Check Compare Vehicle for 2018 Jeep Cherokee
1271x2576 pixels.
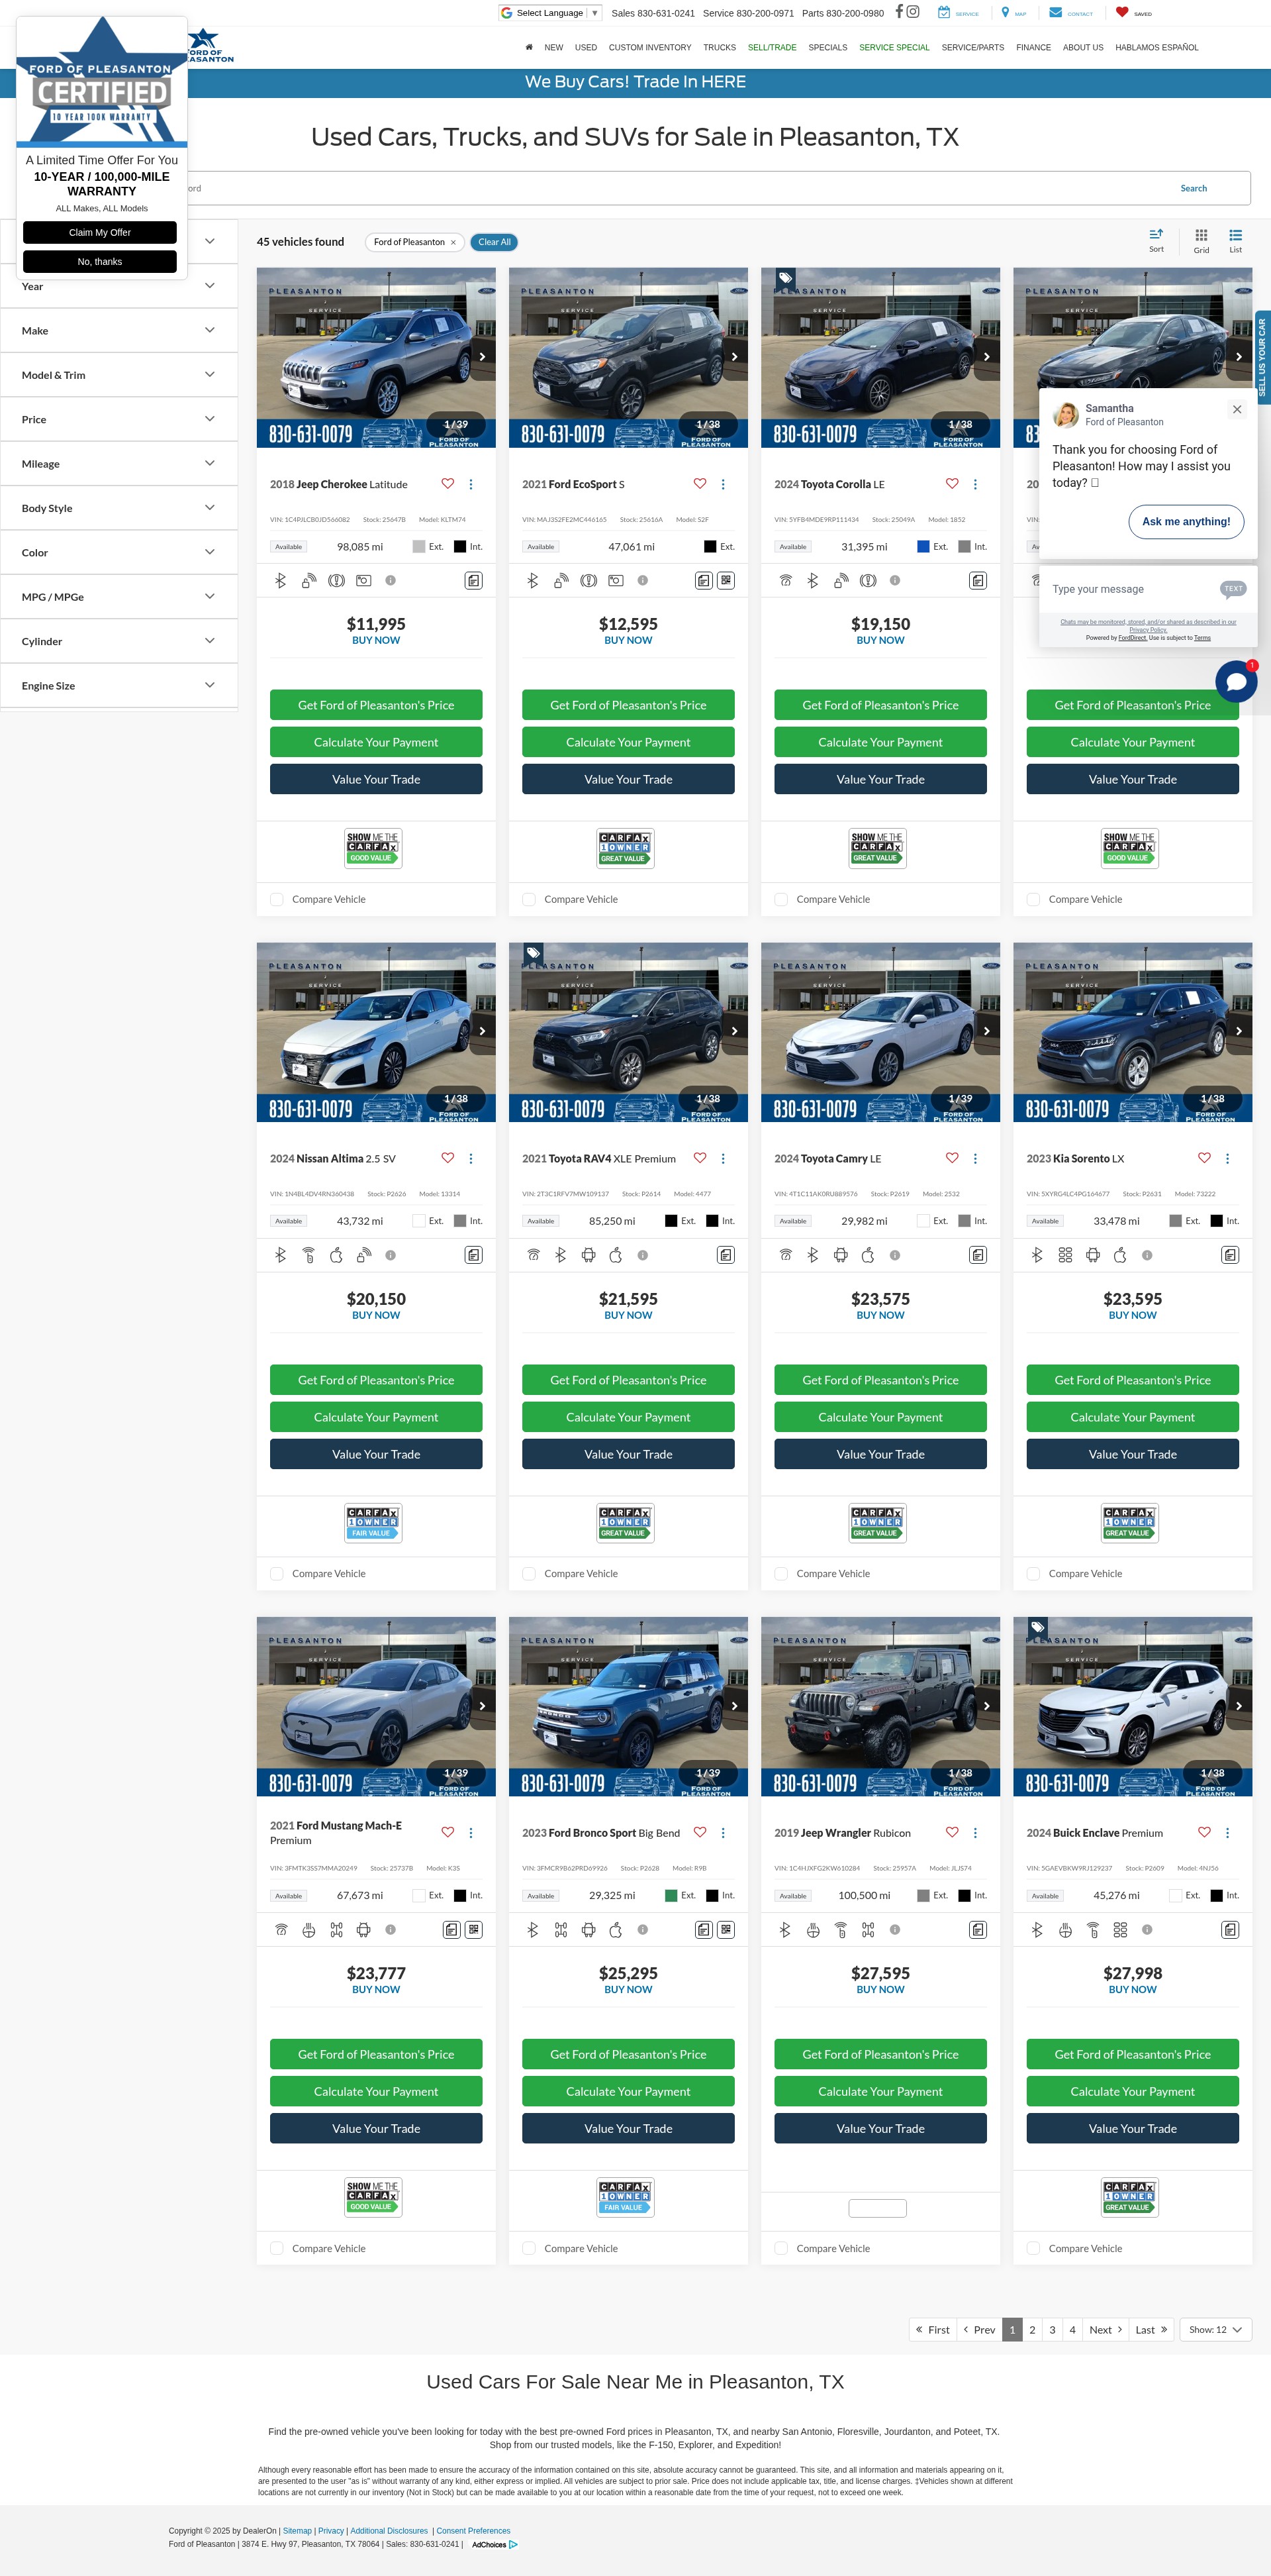point(277,899)
